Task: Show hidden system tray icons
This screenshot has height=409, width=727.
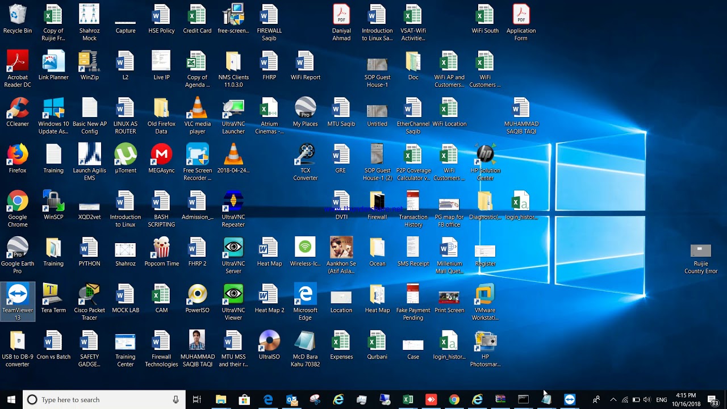Action: pyautogui.click(x=613, y=400)
